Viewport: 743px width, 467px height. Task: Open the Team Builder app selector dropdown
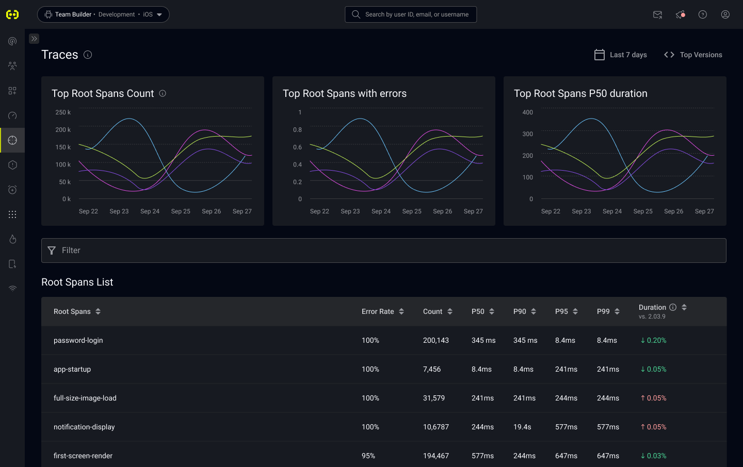[103, 14]
